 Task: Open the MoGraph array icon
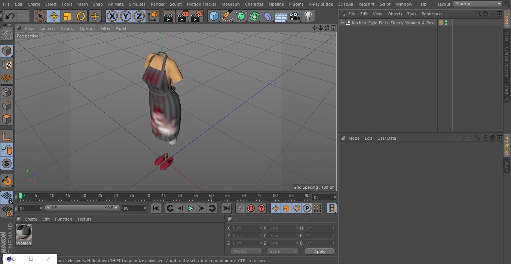coord(254,16)
